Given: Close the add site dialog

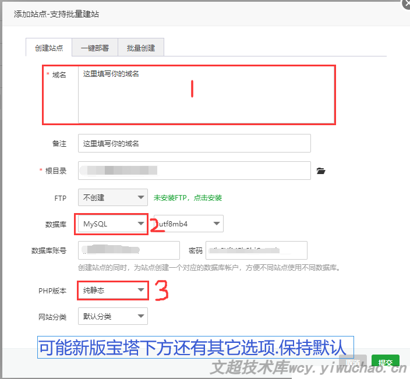Looking at the screenshot, I should coord(406,4).
